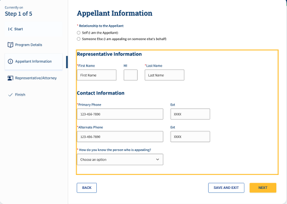This screenshot has width=287, height=204.
Task: Click the Start arrow icon in sidebar
Action: click(10, 29)
